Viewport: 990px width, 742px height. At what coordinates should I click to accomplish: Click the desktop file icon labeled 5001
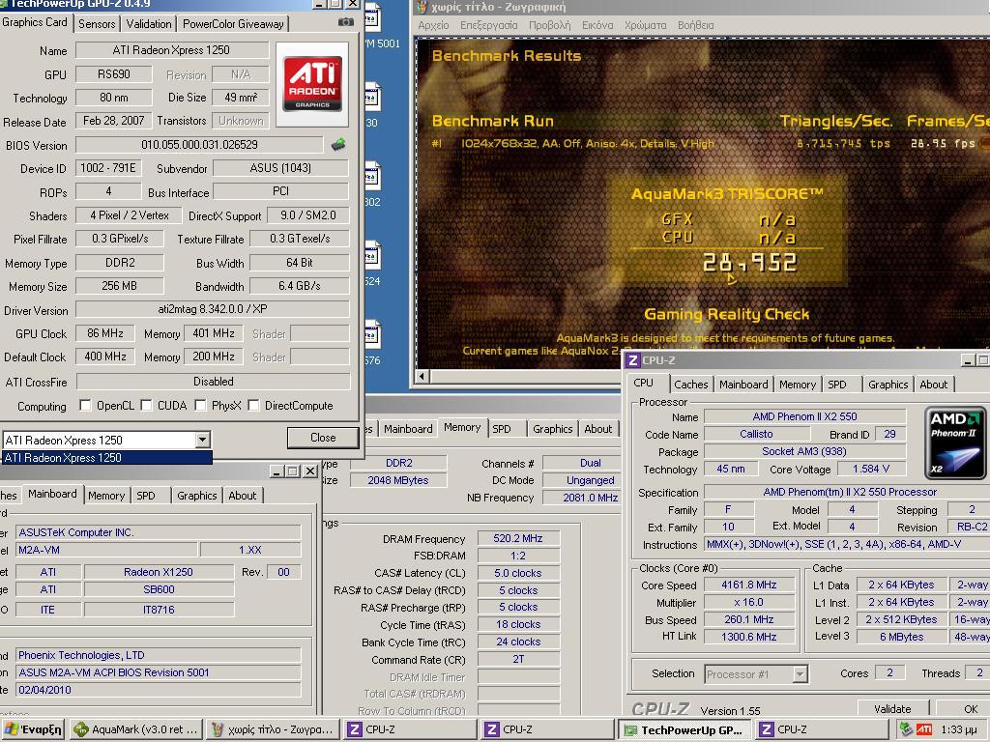click(x=372, y=18)
